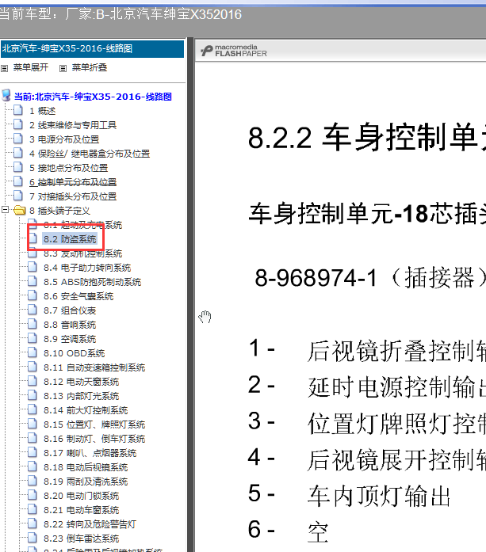
Task: Open 8.6 安全气囊系统
Action: pyautogui.click(x=78, y=296)
